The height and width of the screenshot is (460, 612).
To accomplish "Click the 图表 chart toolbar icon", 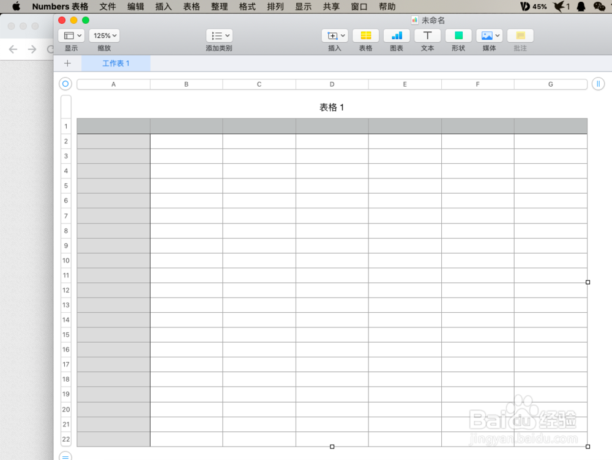I will (x=397, y=35).
